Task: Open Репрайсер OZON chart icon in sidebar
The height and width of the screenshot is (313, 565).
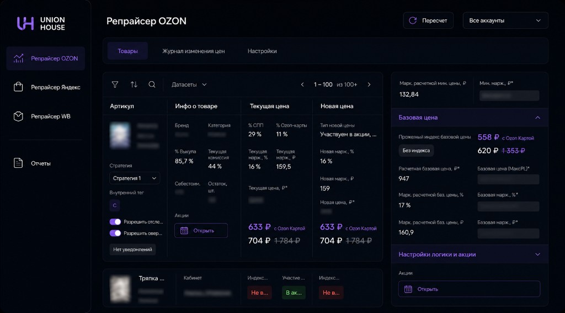Action: coord(18,58)
